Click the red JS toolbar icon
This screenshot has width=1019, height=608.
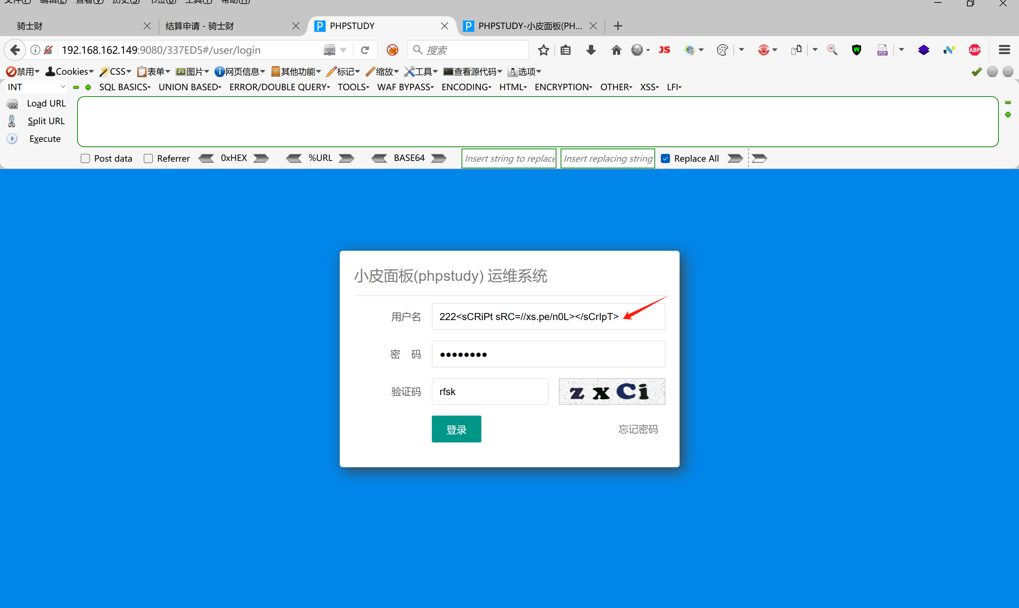coord(664,50)
